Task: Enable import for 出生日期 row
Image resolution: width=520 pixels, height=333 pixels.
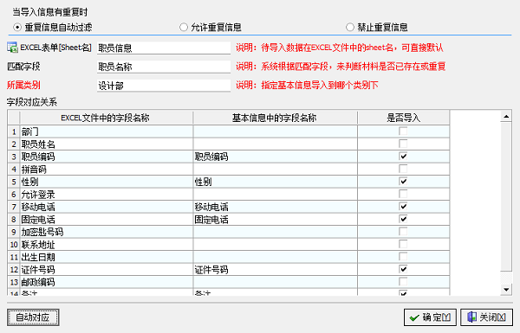Action: [403, 257]
